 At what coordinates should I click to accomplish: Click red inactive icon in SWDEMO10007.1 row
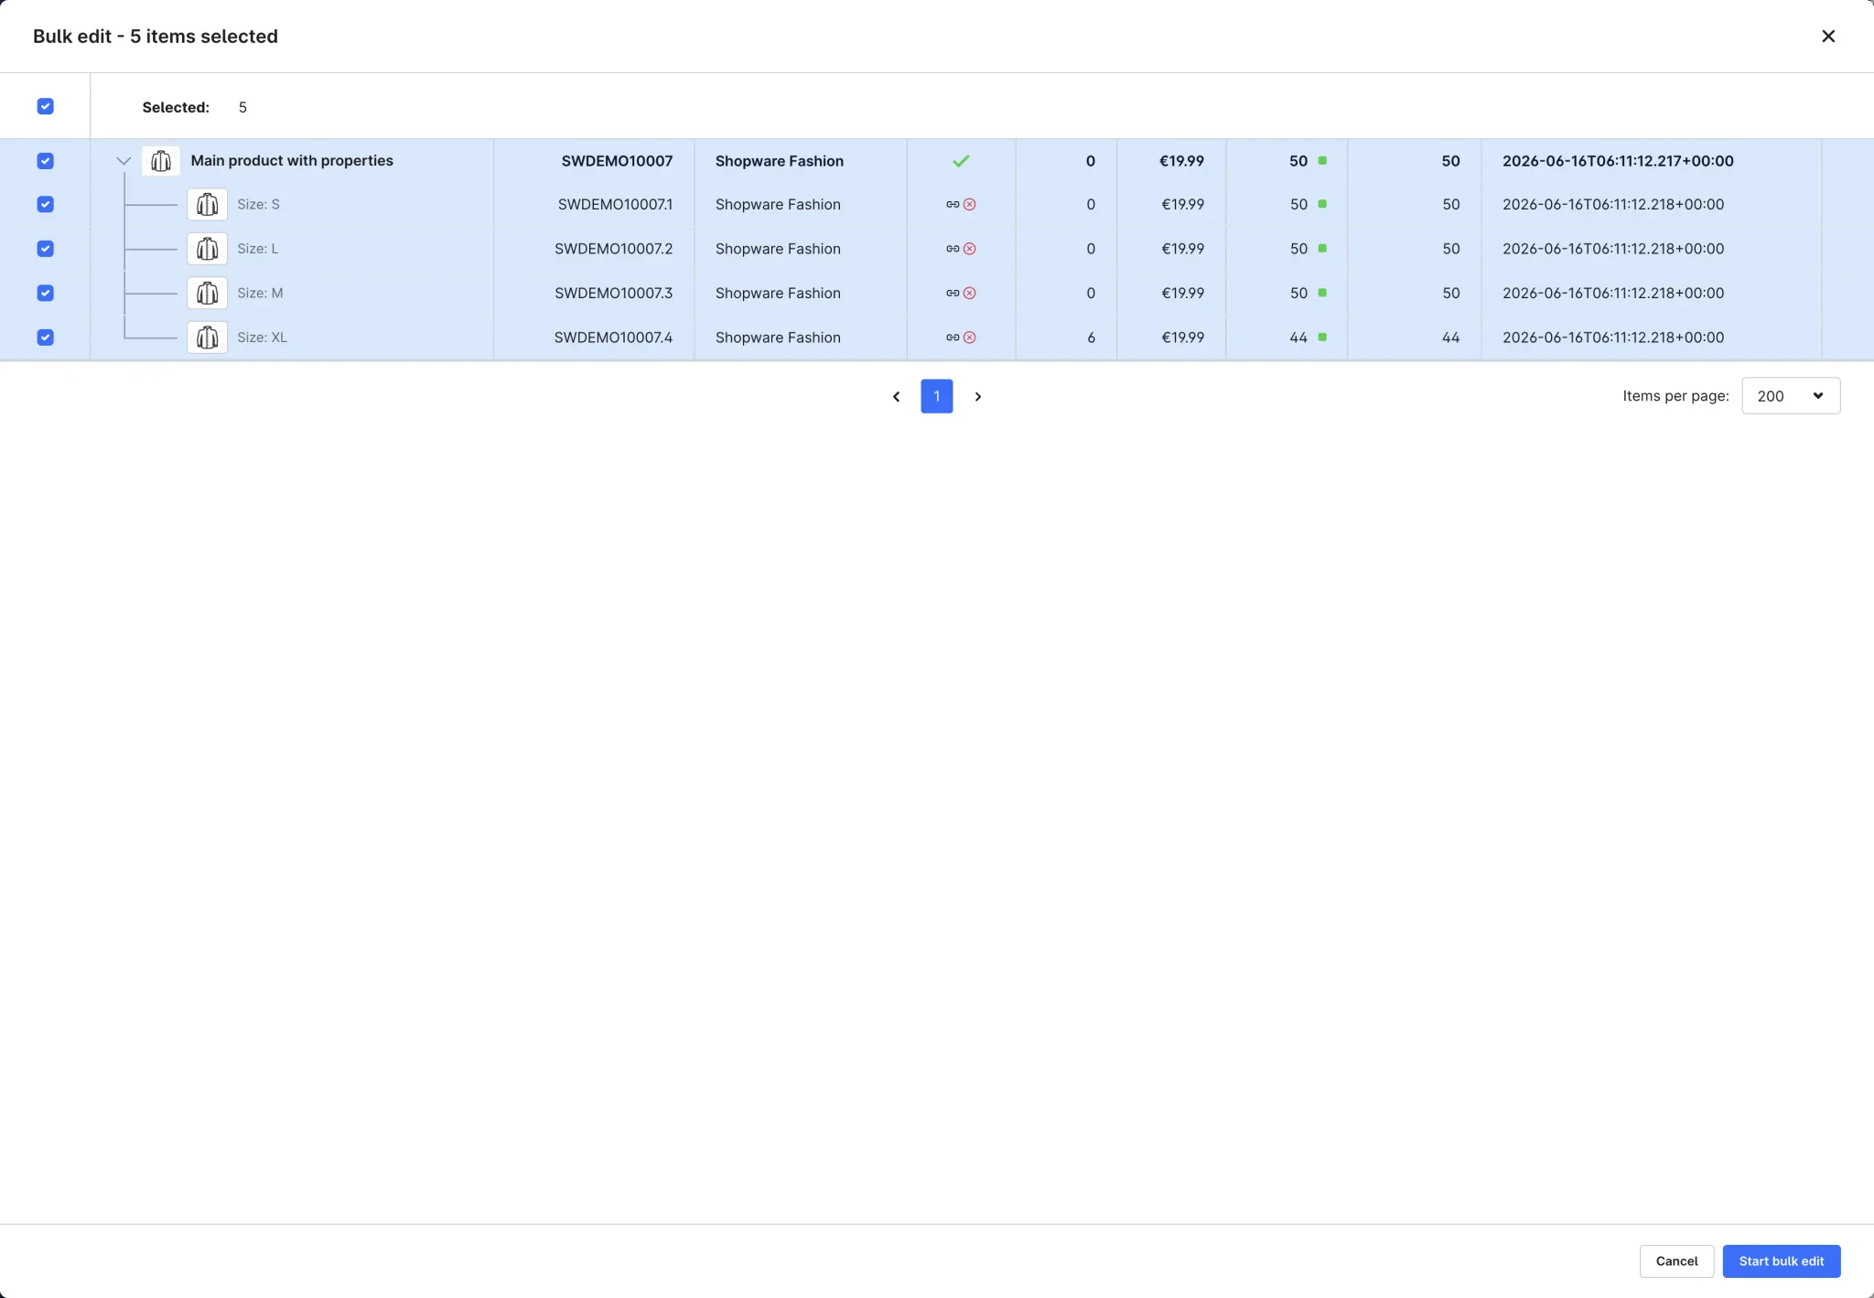(x=970, y=204)
